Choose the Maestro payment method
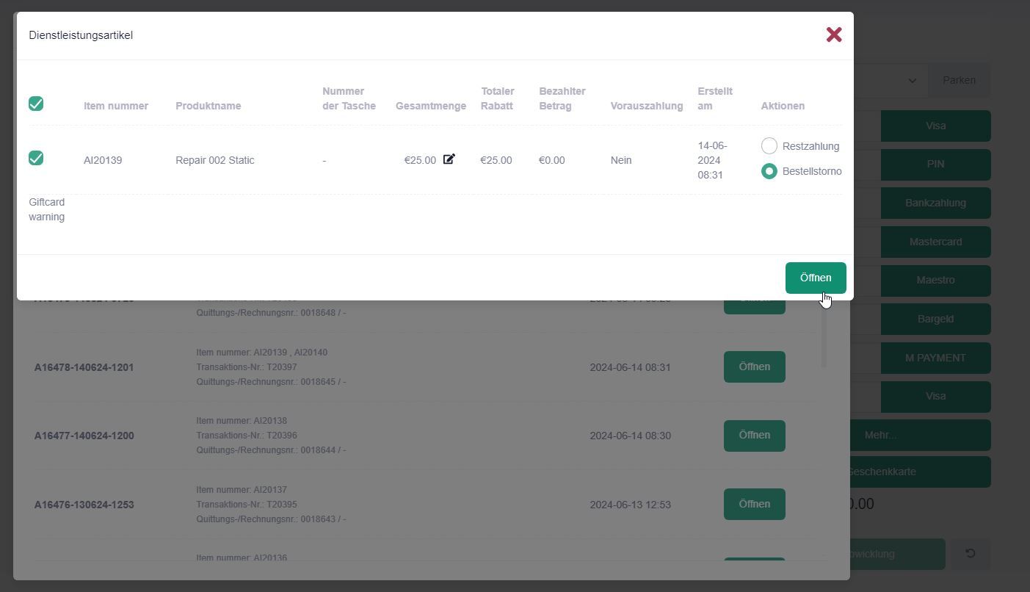Viewport: 1030px width, 592px height. (935, 281)
